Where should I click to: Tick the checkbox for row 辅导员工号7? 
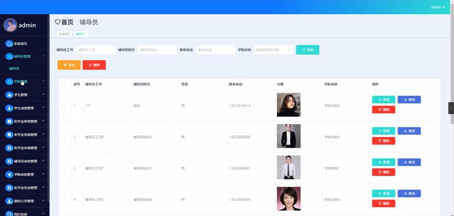pos(64,168)
